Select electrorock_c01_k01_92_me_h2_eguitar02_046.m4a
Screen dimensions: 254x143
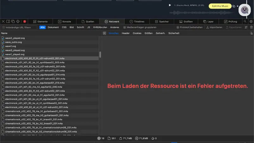coord(49,87)
